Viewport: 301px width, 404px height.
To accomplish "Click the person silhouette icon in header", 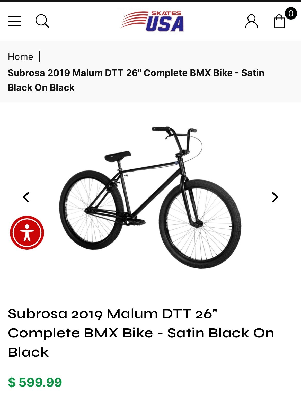I will pyautogui.click(x=252, y=22).
